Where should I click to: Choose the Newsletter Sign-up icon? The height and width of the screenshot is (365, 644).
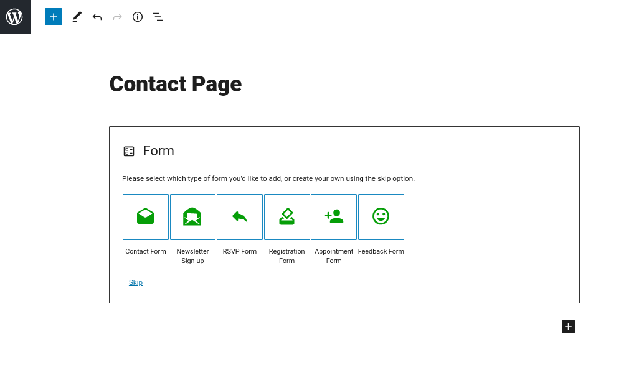(x=192, y=216)
